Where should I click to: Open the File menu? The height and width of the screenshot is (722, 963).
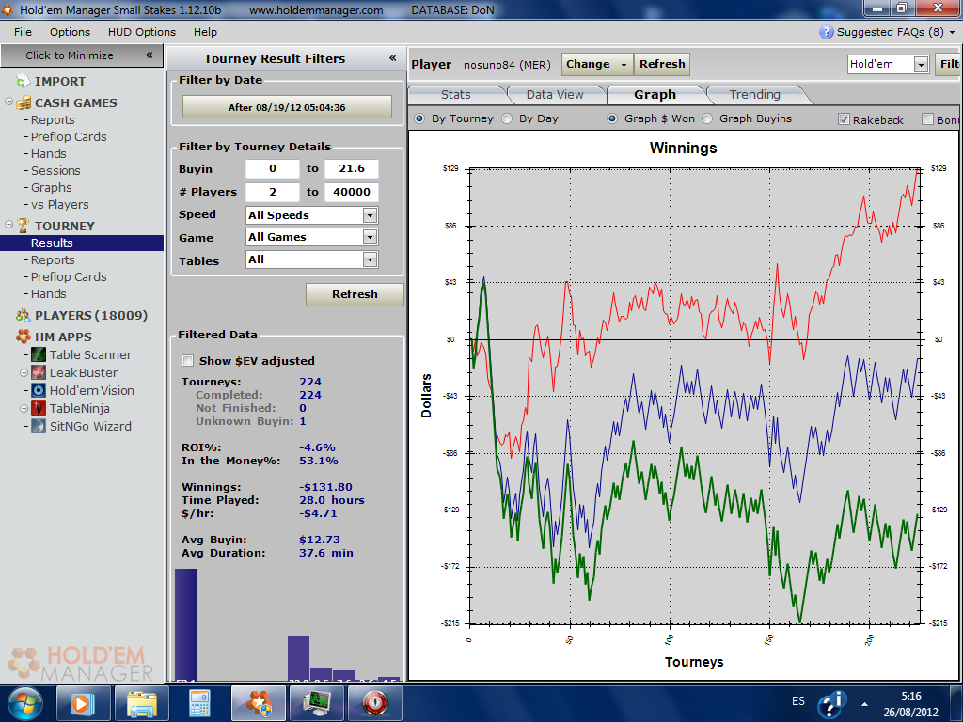click(x=23, y=32)
